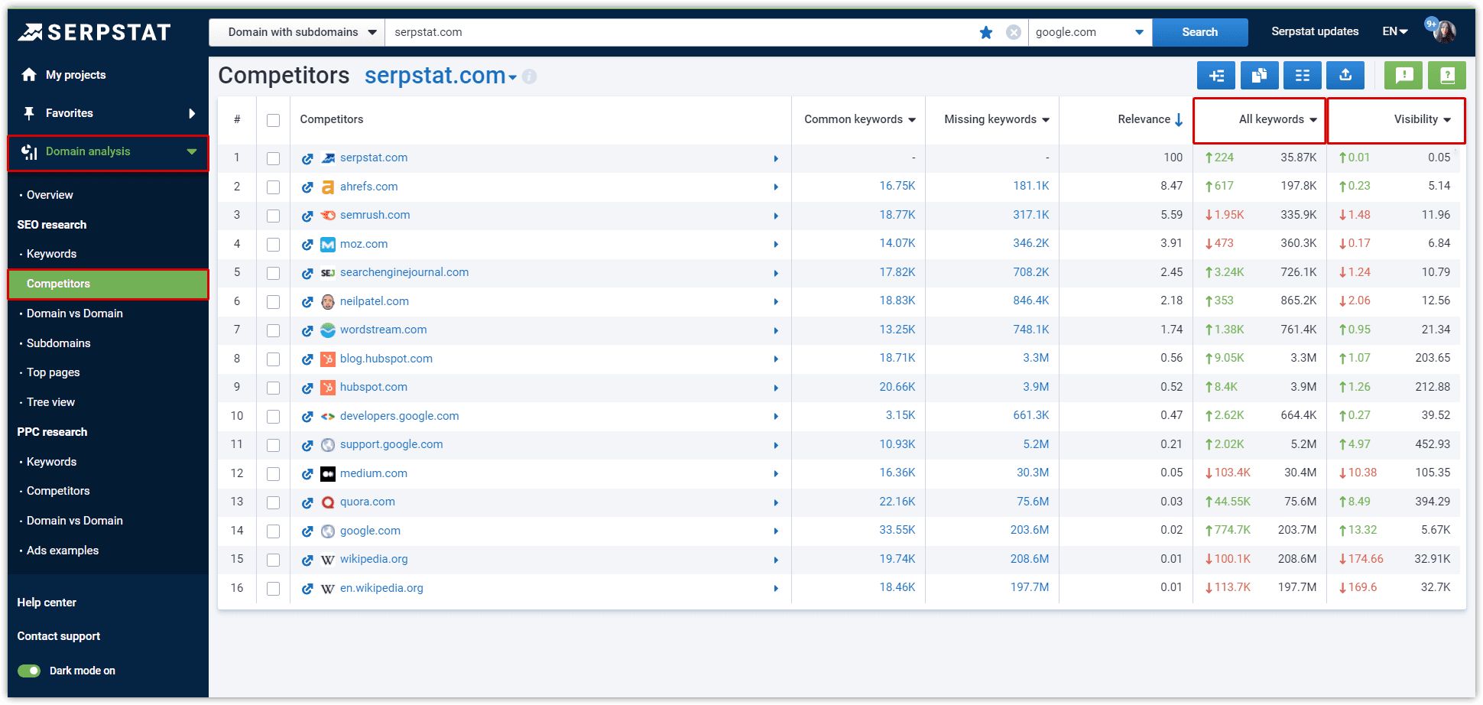Click Contact support link
The image size is (1483, 705).
pyautogui.click(x=59, y=636)
